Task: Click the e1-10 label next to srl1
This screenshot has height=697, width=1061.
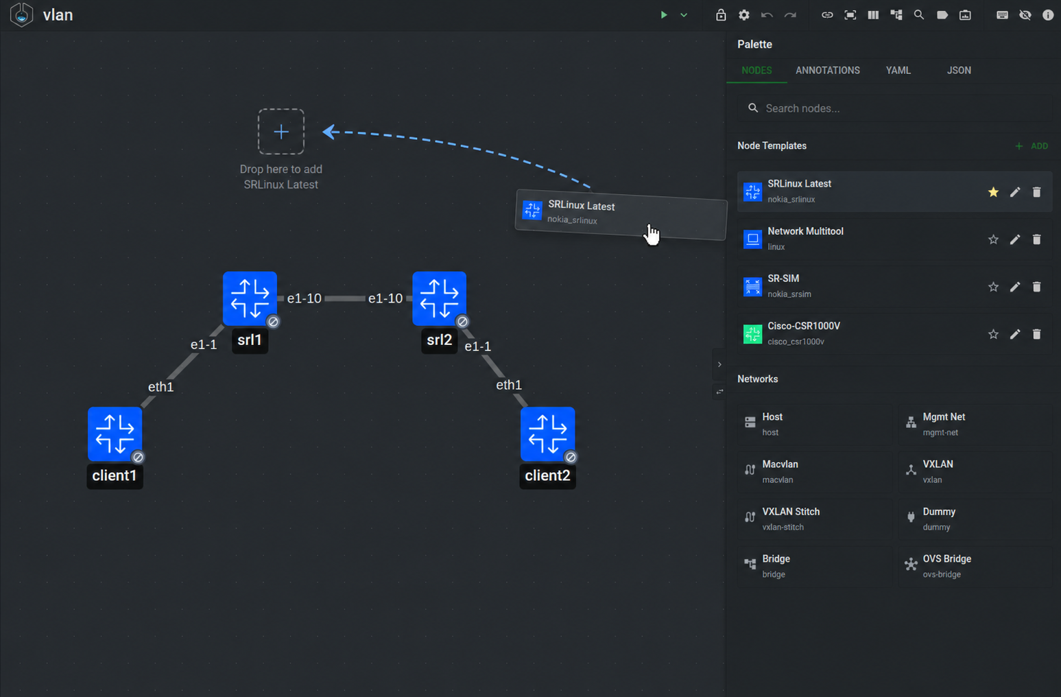Action: point(305,298)
